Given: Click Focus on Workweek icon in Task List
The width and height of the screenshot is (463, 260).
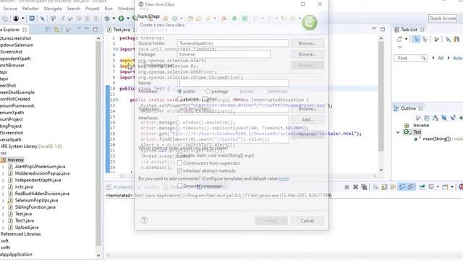Looking at the screenshot, I should (x=436, y=39).
